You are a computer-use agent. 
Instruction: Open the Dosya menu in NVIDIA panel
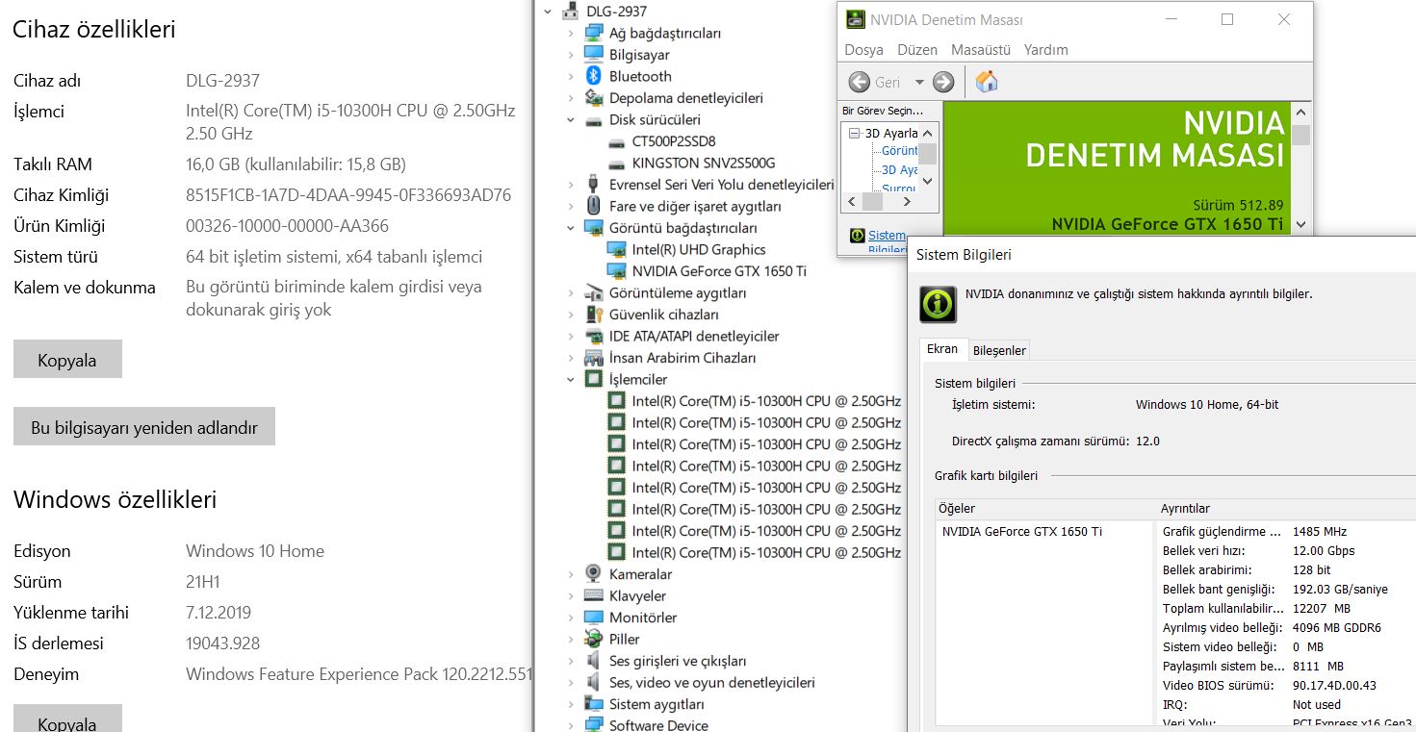tap(863, 50)
